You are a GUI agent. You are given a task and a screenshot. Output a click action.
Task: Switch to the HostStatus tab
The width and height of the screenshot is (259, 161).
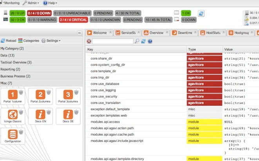(x=212, y=33)
